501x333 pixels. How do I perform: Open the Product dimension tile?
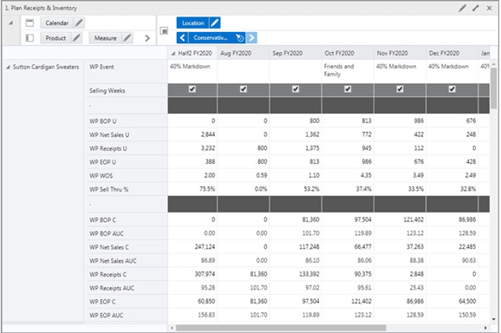(x=55, y=38)
